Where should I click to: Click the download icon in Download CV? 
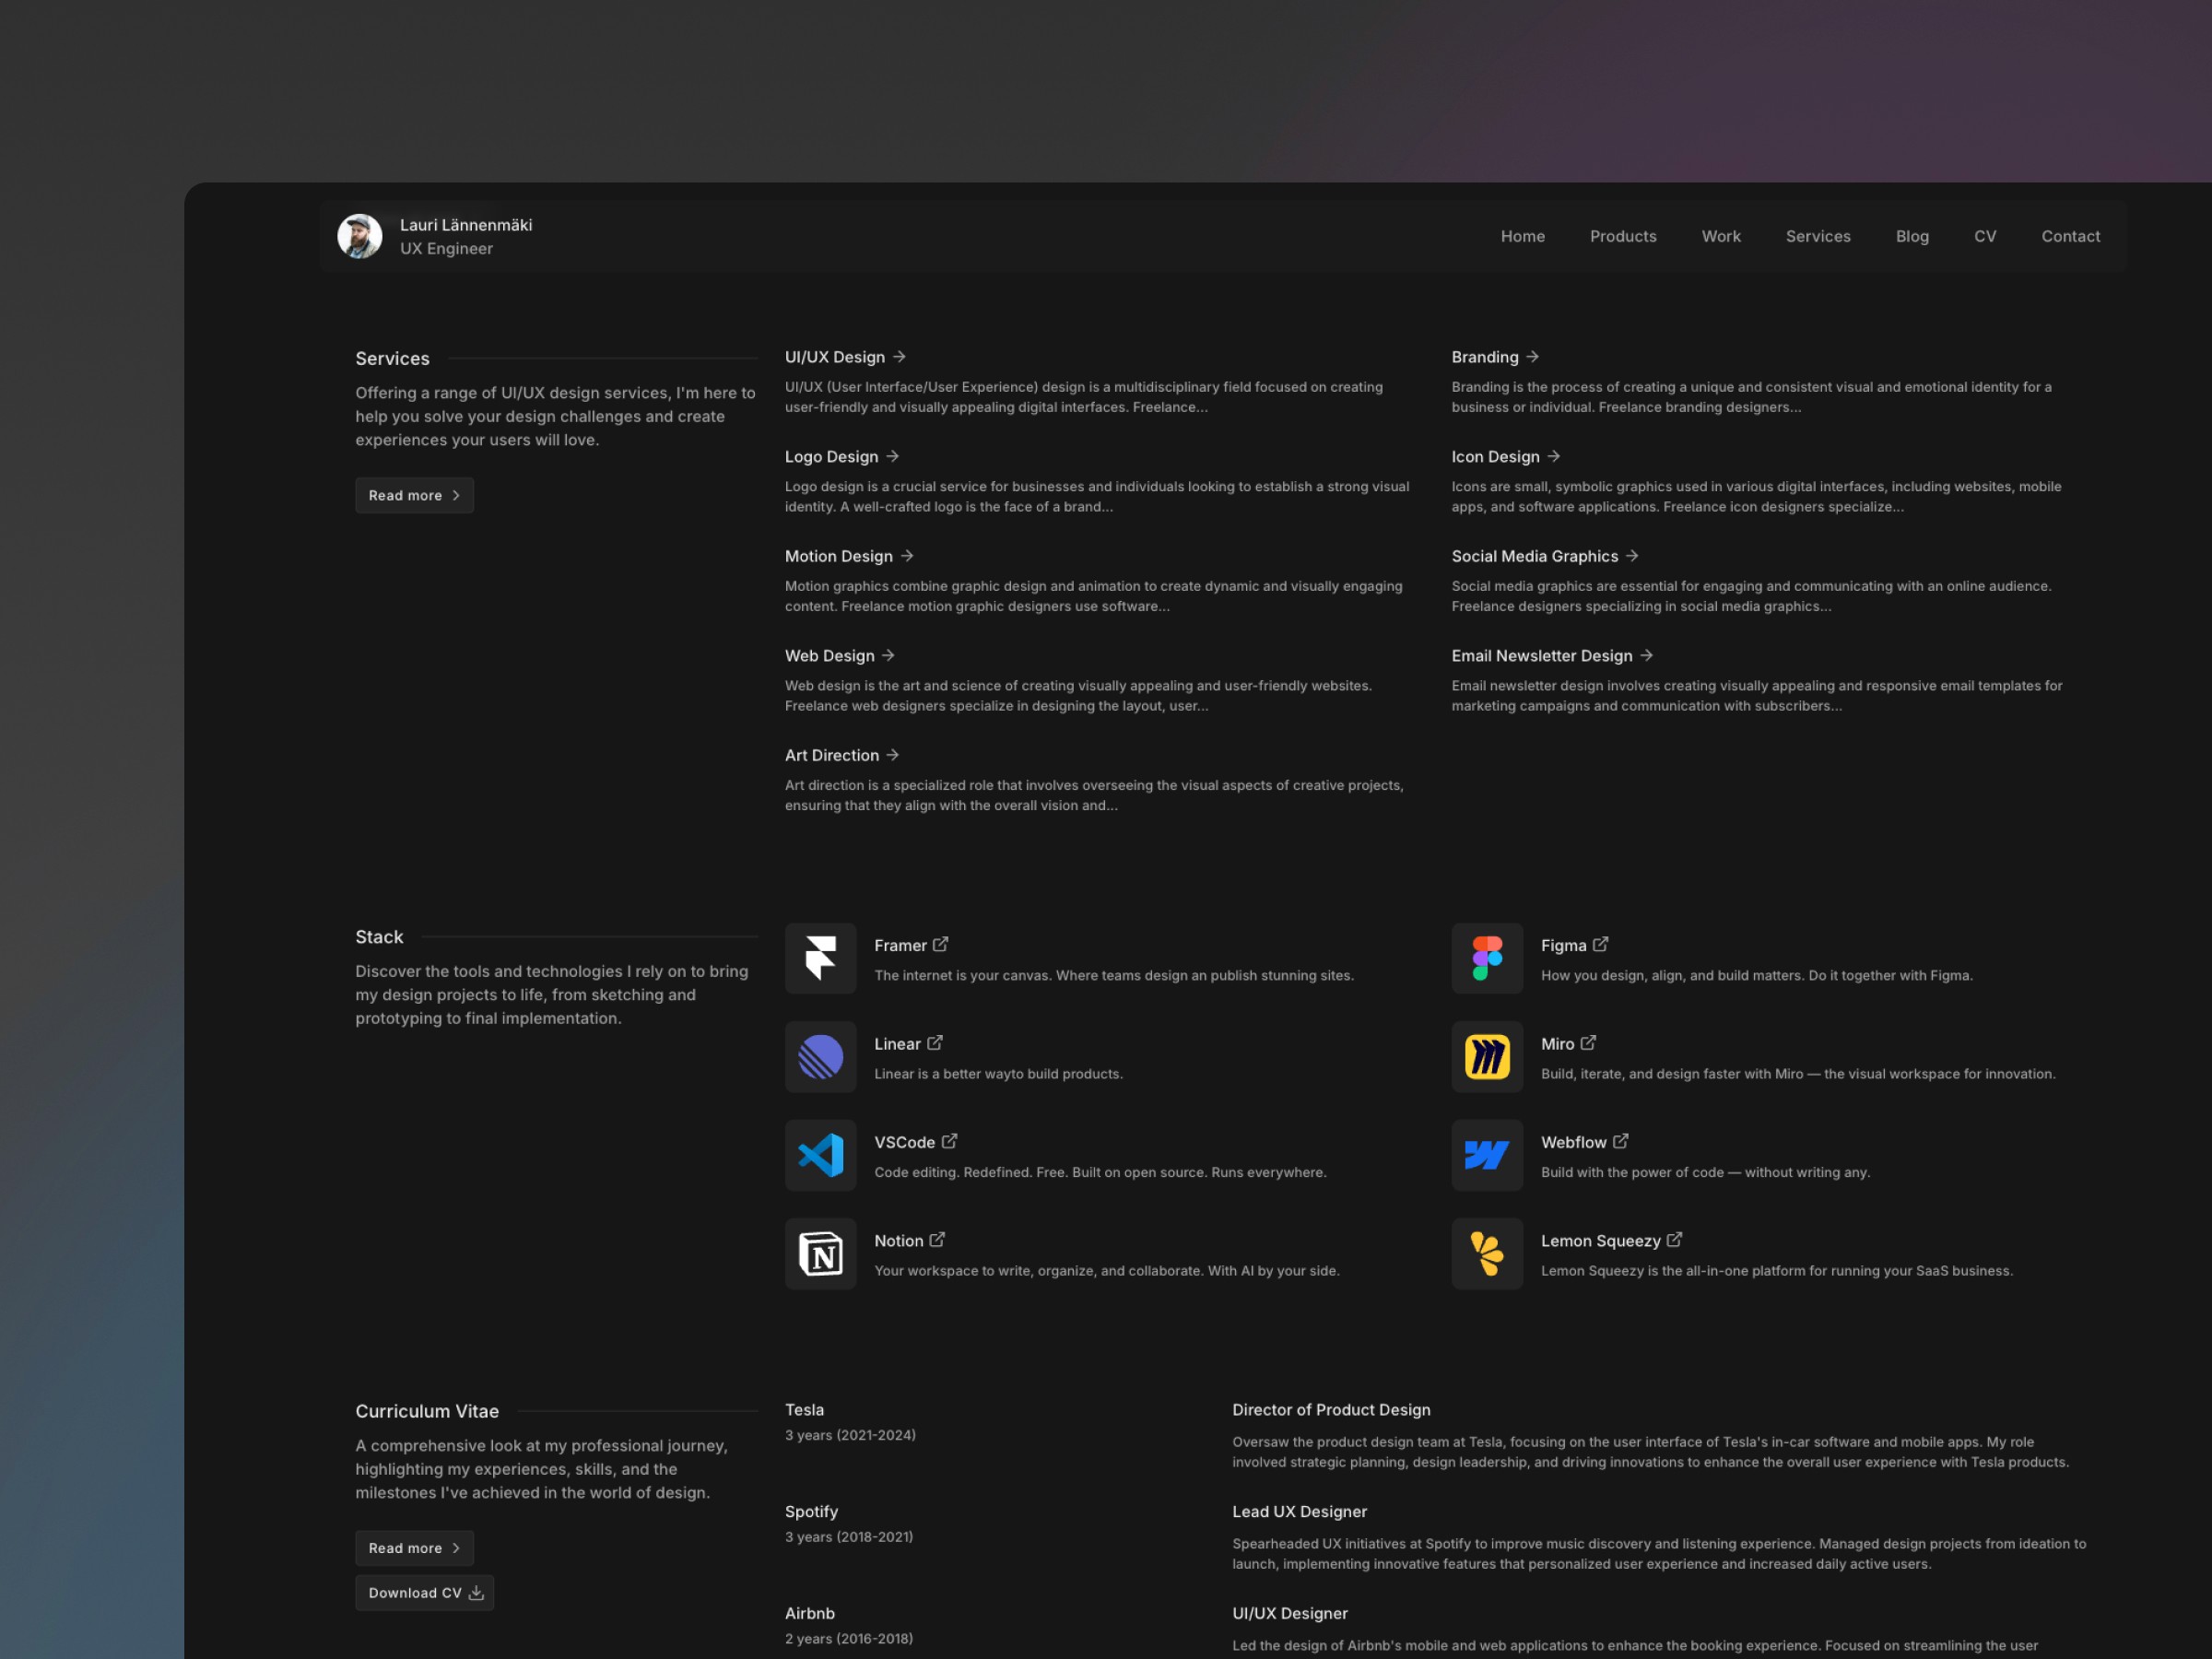point(476,1593)
